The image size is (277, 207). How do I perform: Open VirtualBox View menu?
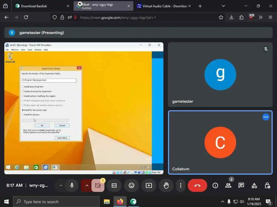23,50
